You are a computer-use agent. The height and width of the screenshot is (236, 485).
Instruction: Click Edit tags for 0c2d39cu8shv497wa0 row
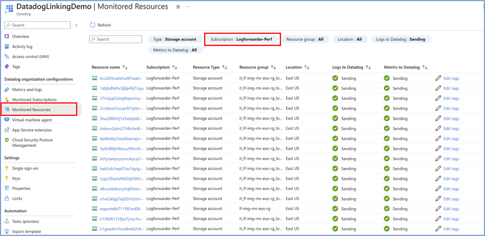(451, 79)
